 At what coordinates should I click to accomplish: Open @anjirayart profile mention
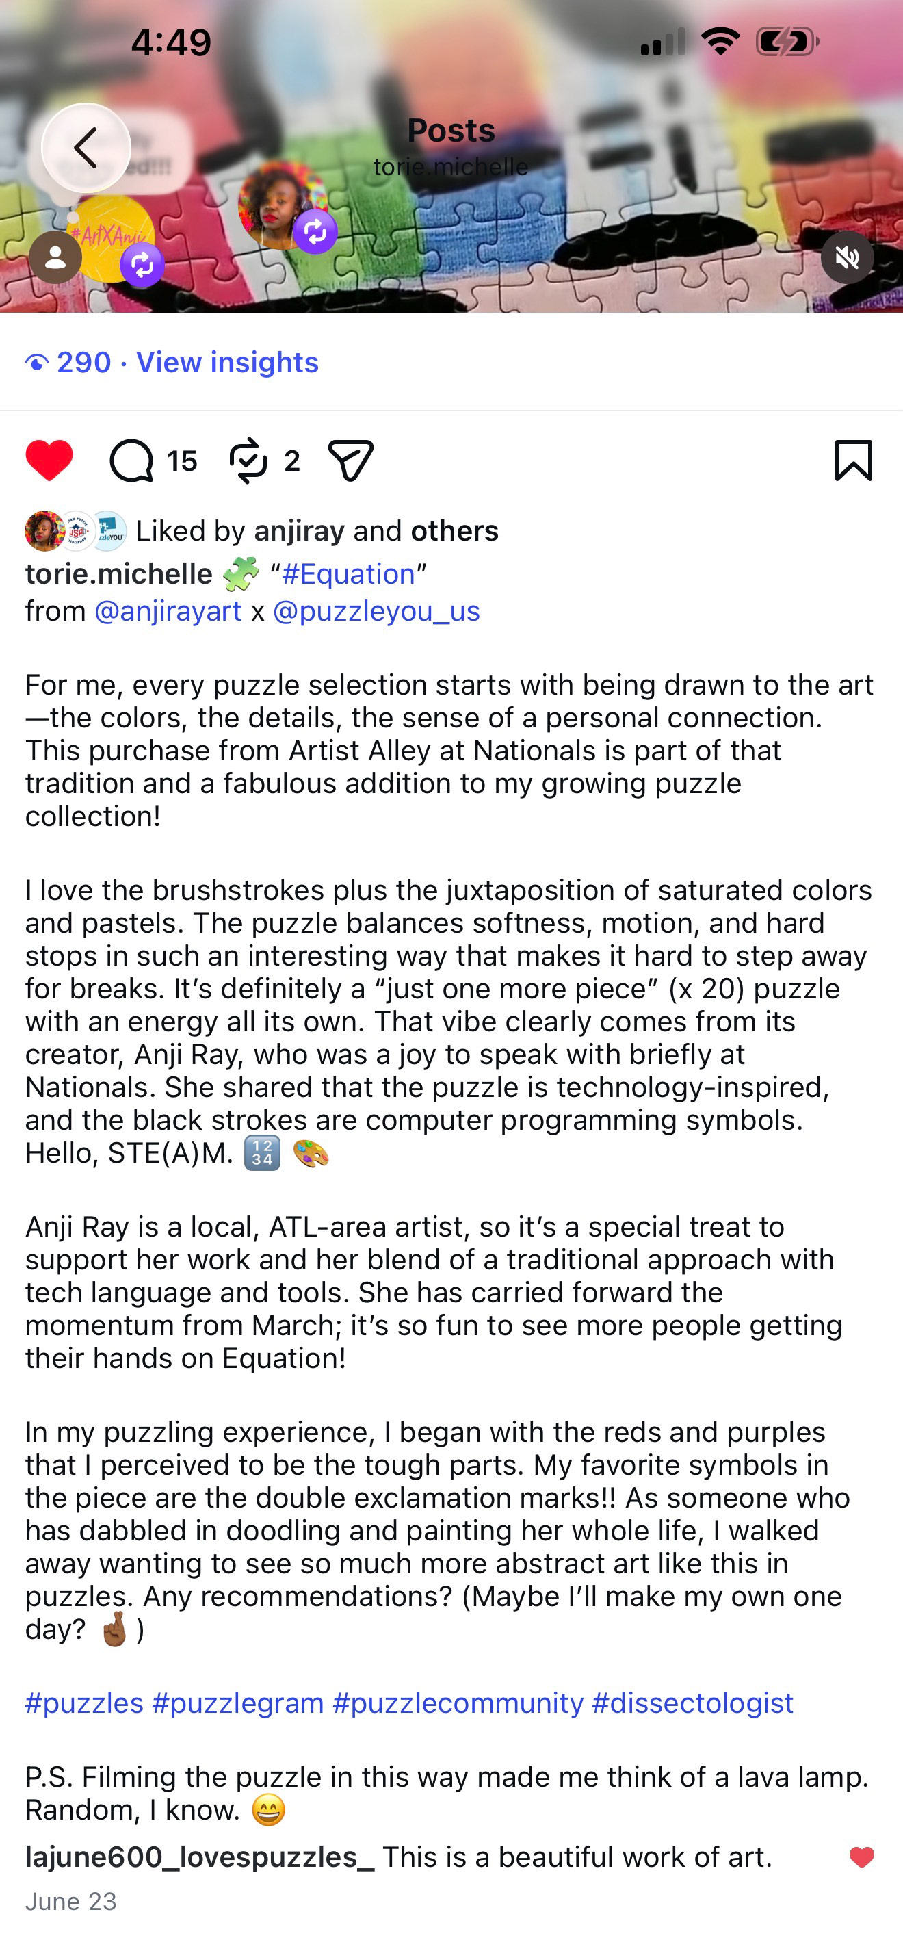click(x=168, y=611)
